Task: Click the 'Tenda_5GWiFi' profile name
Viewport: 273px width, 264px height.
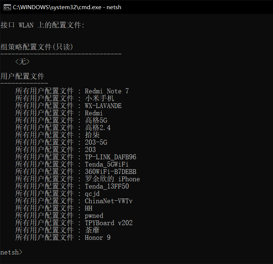Action: click(107, 164)
